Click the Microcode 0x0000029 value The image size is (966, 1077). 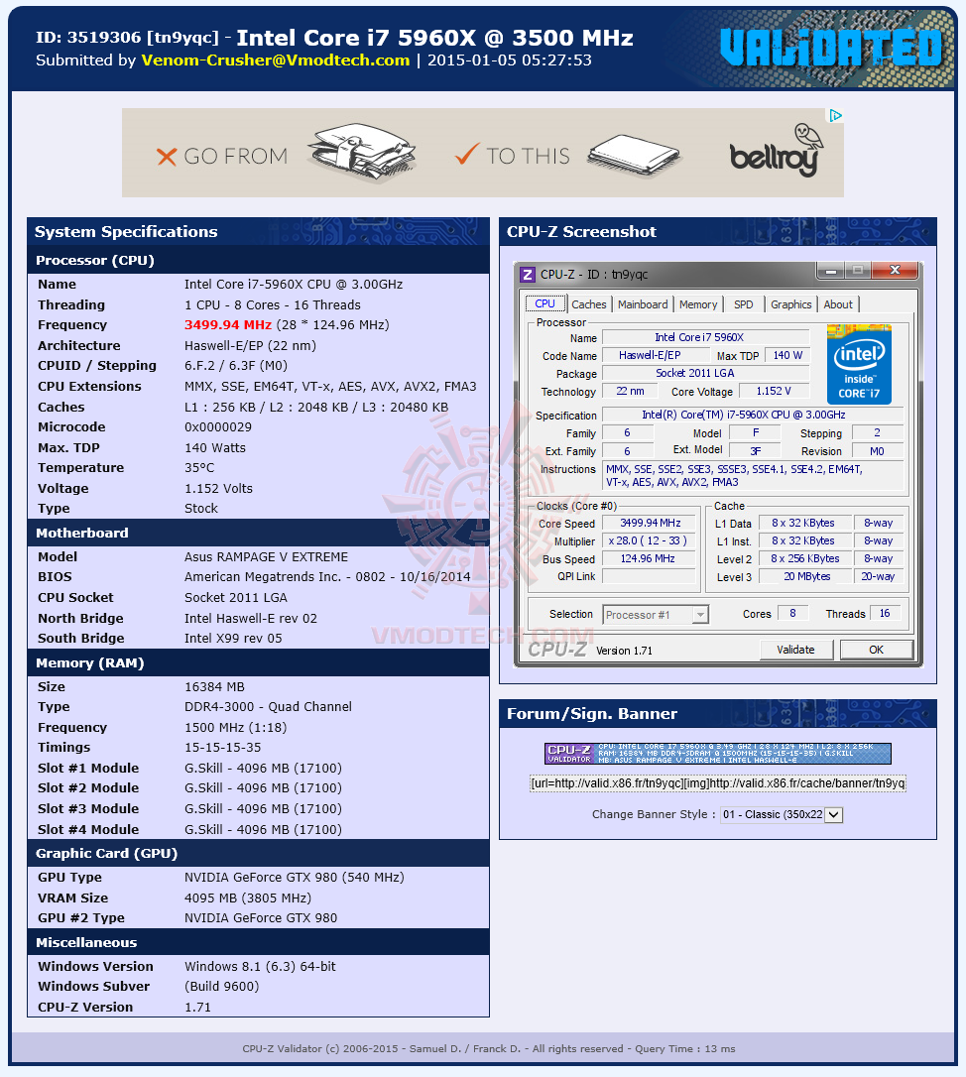pyautogui.click(x=218, y=427)
